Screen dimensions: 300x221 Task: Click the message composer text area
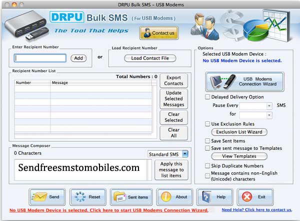pos(80,170)
